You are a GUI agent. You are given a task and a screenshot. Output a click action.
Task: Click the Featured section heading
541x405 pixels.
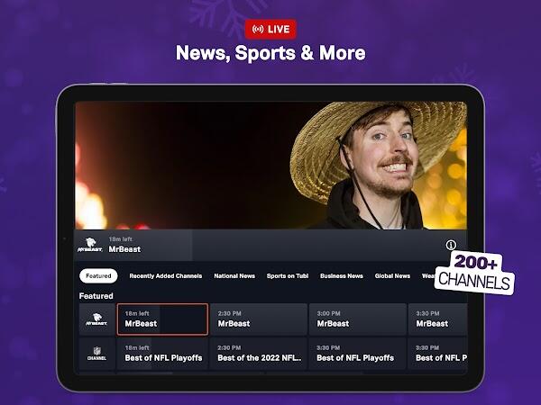96,296
